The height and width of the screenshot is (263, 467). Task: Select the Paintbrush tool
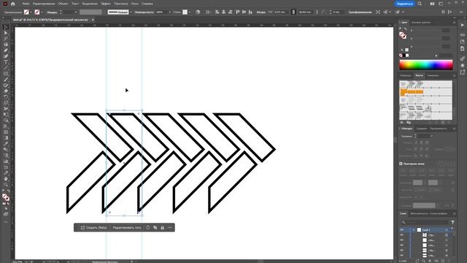[x=6, y=80]
